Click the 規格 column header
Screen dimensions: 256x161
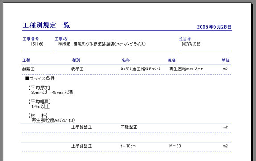[x=172, y=60]
